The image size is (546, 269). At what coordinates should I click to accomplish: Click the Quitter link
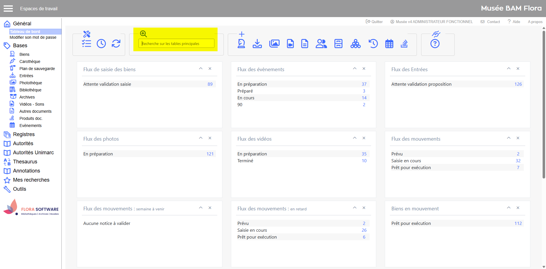[374, 22]
